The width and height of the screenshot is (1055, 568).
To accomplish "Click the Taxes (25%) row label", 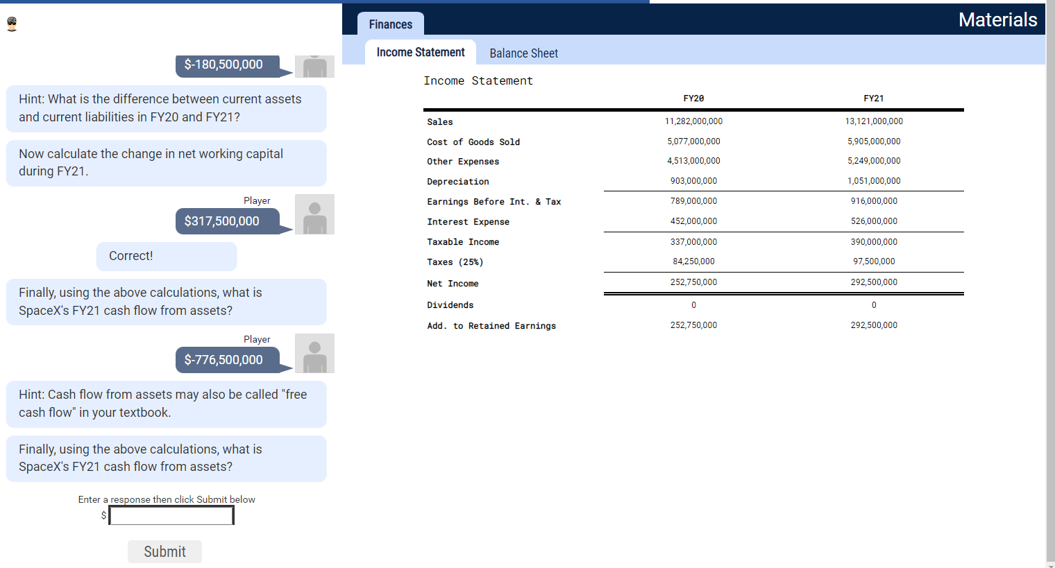I will tap(455, 262).
